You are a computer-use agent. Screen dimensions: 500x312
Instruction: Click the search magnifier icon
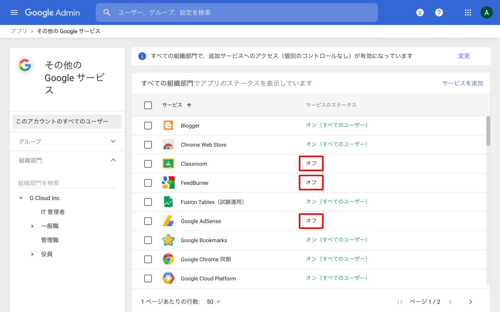pyautogui.click(x=107, y=12)
